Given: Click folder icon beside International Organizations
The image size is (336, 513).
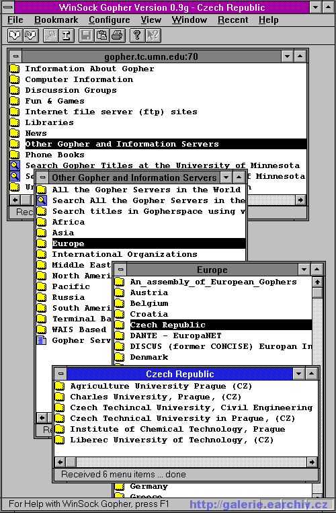Looking at the screenshot, I should point(42,254).
